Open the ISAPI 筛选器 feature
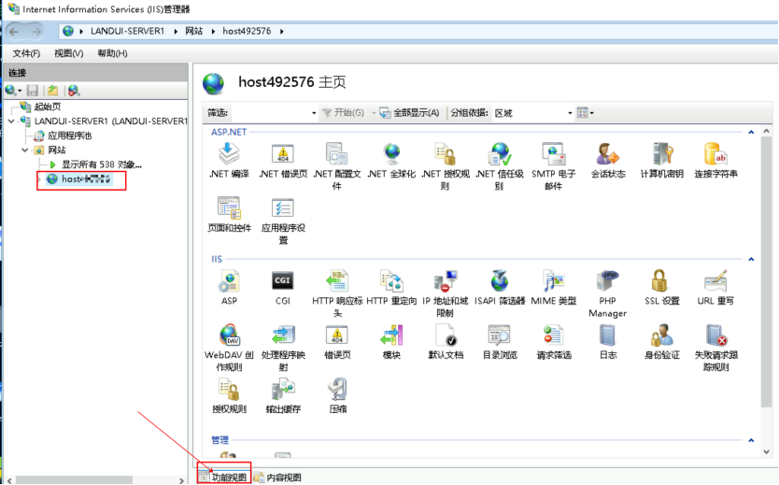The height and width of the screenshot is (485, 779). pos(500,287)
